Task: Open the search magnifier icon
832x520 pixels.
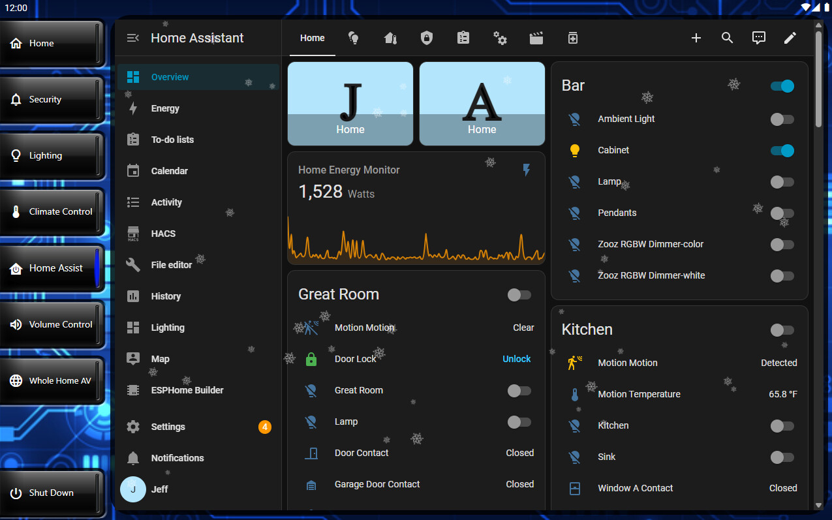Action: point(728,38)
